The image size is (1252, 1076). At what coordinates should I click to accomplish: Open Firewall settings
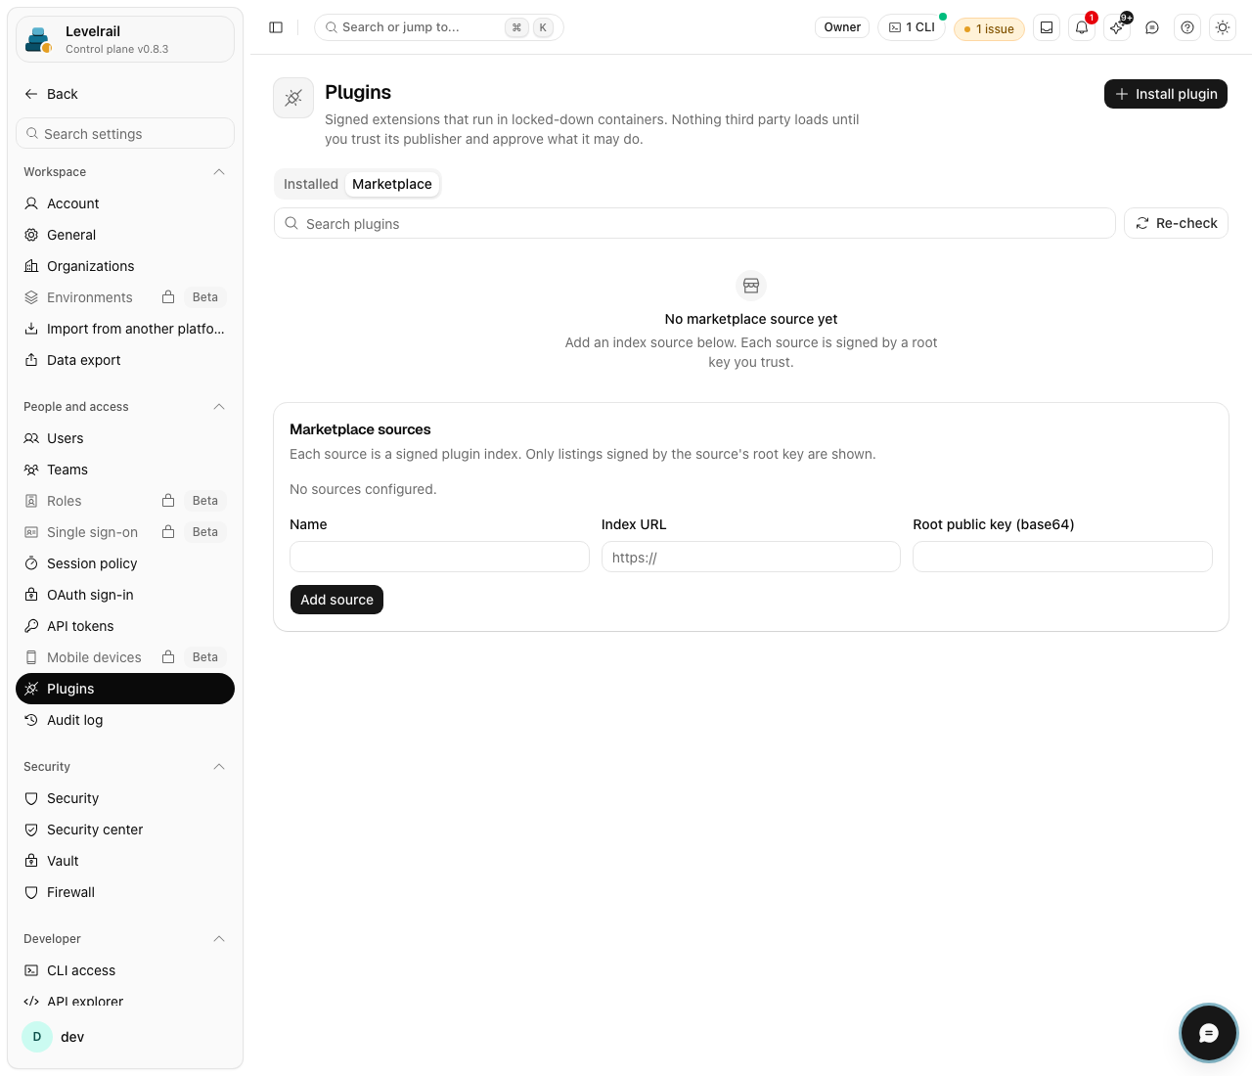pos(125,892)
